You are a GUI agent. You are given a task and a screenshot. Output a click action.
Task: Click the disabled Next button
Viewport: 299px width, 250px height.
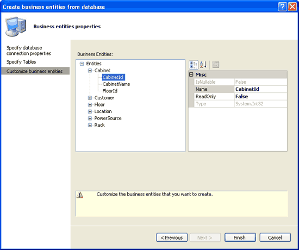click(x=205, y=237)
